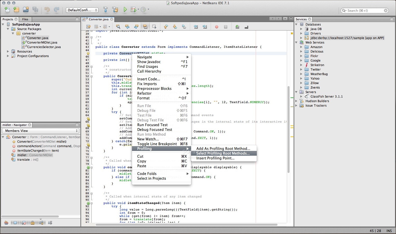The width and height of the screenshot is (396, 234).
Task: Toggle Show Inherited Members in Navigator
Action: [6, 222]
